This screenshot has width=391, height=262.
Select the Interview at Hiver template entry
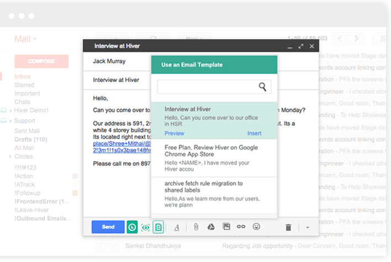[214, 120]
